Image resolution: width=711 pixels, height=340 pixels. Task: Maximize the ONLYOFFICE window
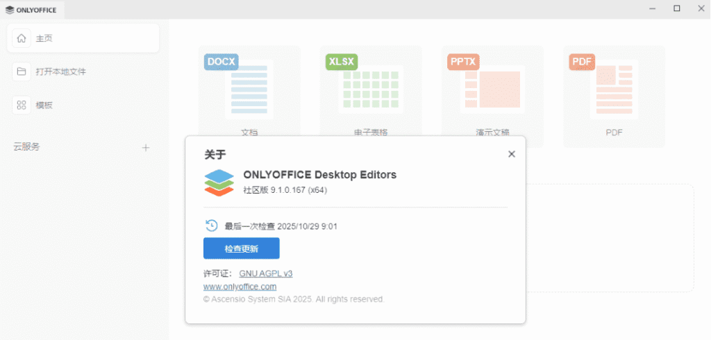click(x=676, y=8)
